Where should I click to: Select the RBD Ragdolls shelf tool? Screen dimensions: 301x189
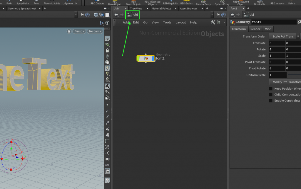[x=170, y=2]
